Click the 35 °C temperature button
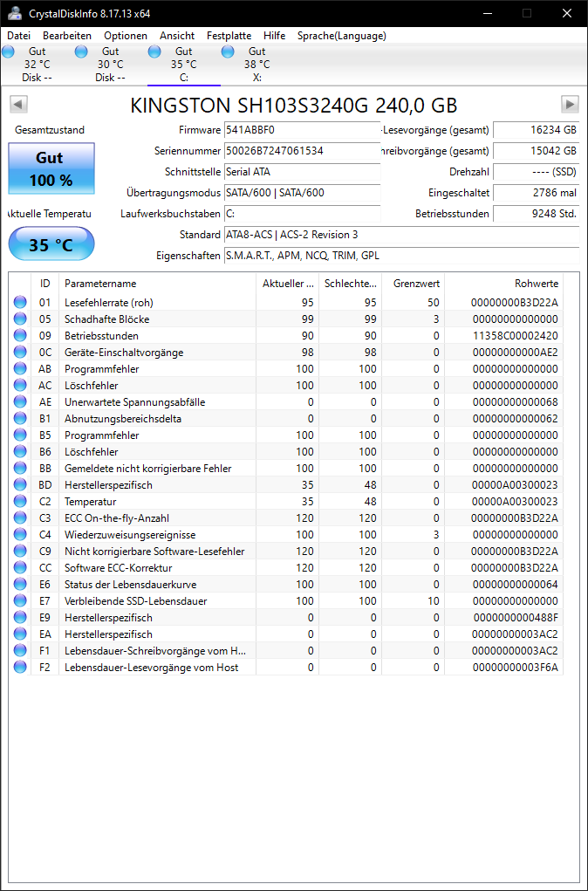 (51, 243)
